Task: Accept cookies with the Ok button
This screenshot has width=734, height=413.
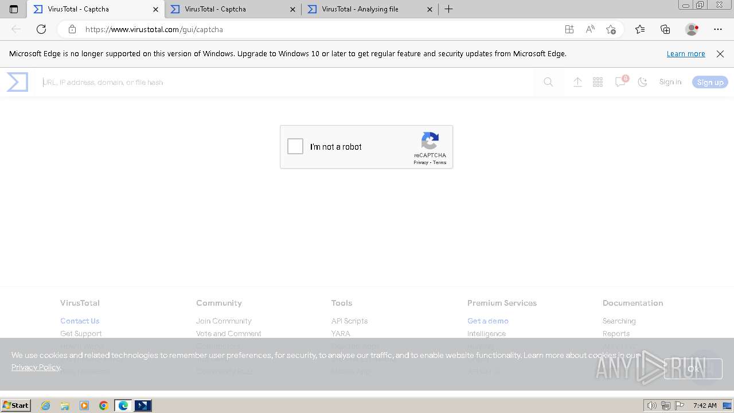Action: pos(693,369)
